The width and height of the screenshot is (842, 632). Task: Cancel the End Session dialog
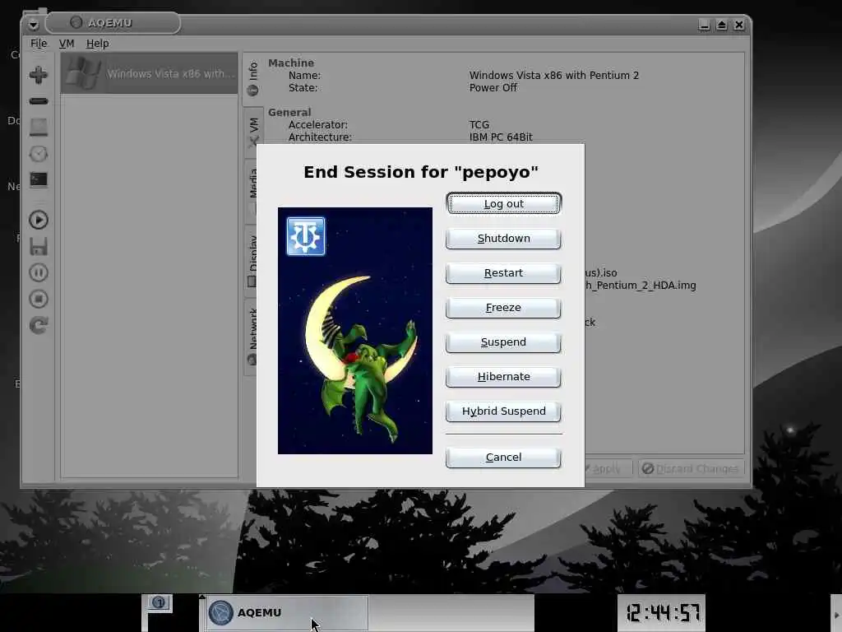pyautogui.click(x=503, y=458)
